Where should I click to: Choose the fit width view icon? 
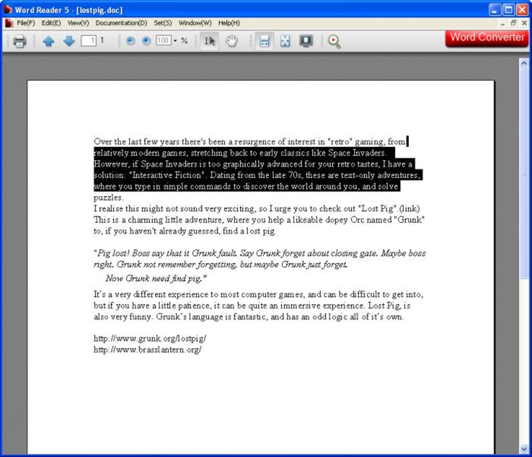click(x=264, y=41)
